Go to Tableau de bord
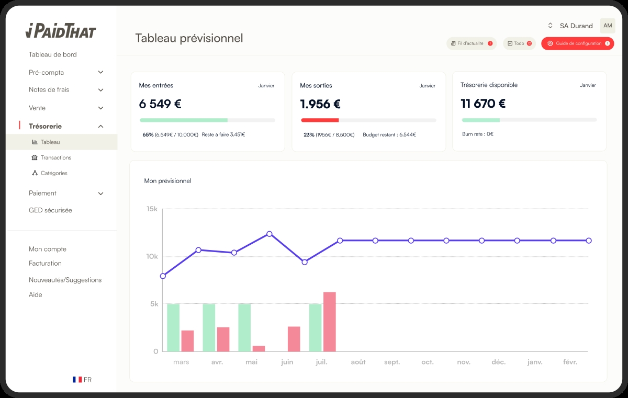The width and height of the screenshot is (628, 398). pyautogui.click(x=53, y=55)
